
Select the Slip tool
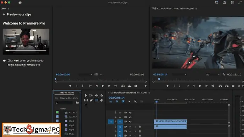click(x=86, y=100)
